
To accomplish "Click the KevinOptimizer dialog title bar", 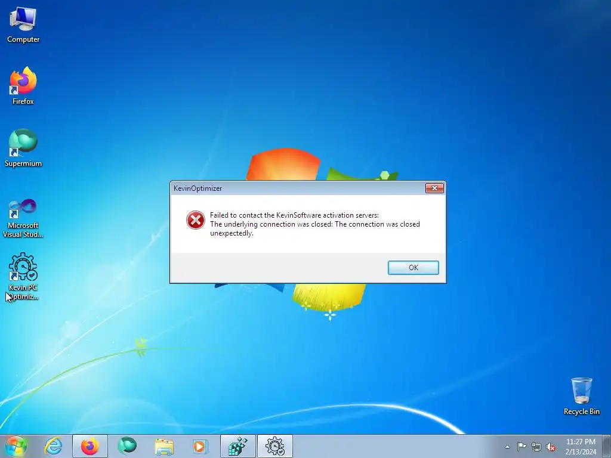I will (x=298, y=188).
